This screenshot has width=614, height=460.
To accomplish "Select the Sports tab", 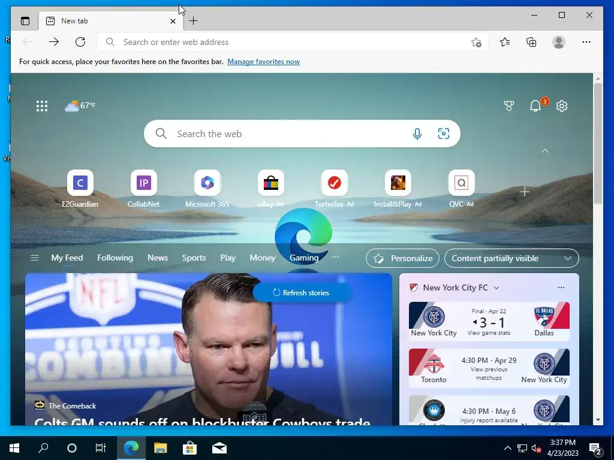I will point(194,258).
